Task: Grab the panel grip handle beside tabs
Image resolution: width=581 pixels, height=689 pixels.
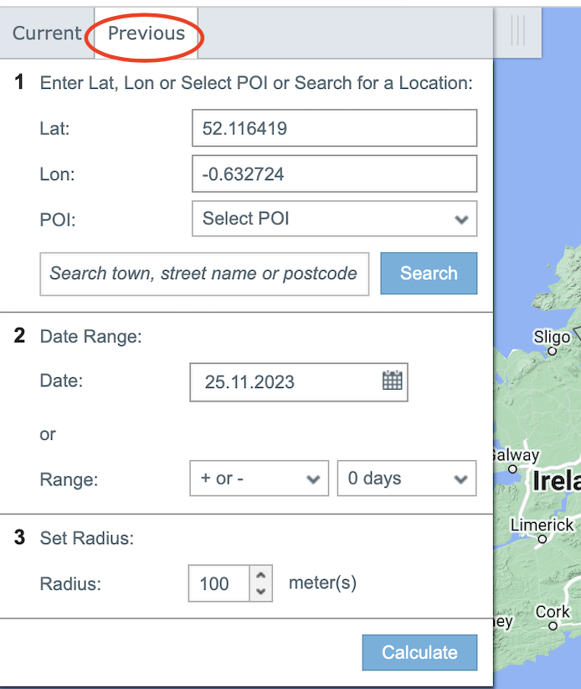Action: (x=517, y=31)
